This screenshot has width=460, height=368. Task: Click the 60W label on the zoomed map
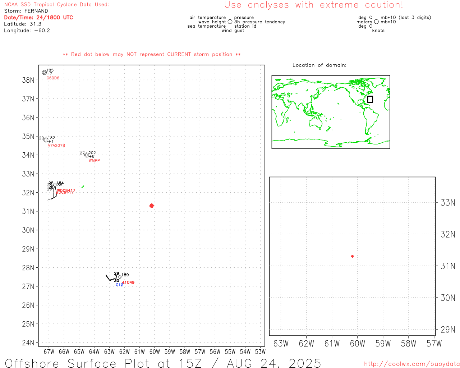coord(358,344)
